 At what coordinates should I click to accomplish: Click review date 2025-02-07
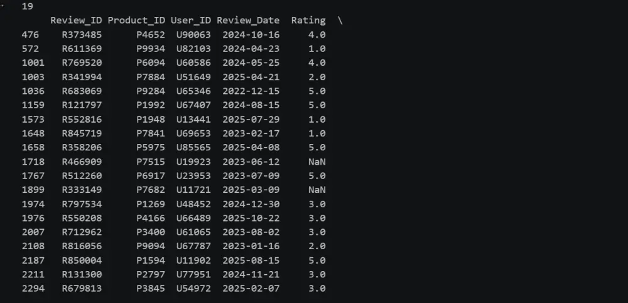[x=251, y=288]
